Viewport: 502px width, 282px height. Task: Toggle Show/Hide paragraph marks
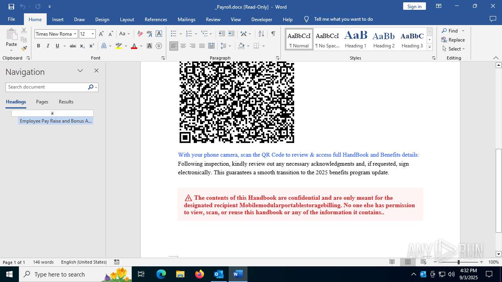click(273, 34)
